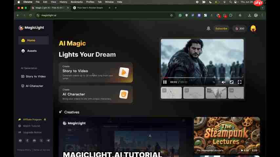Open the Create AI Character card
The height and width of the screenshot is (157, 280).
[x=96, y=95]
